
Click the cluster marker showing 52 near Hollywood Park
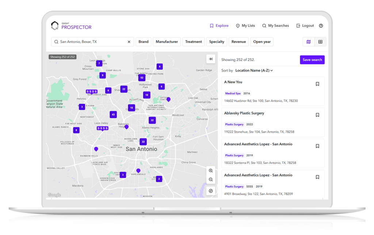coord(142,77)
